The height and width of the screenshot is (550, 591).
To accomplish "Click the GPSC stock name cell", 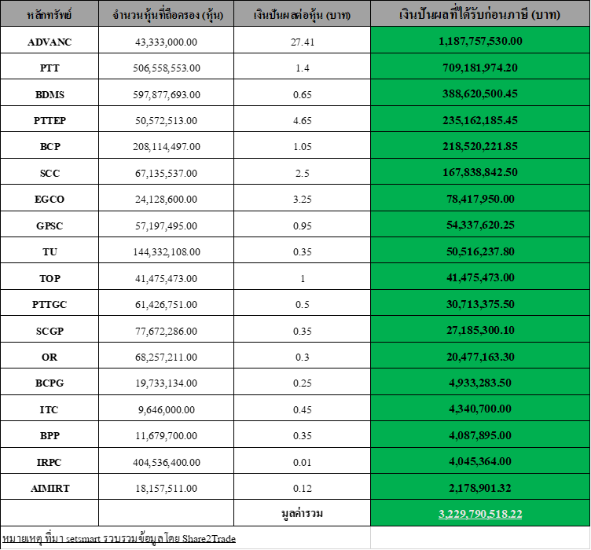I will (49, 225).
